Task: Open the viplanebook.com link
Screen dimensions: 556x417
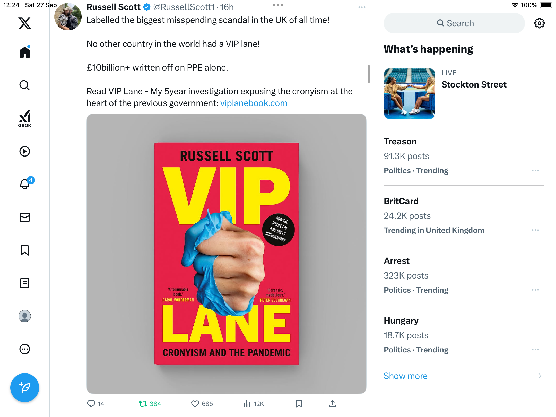Action: pos(254,103)
